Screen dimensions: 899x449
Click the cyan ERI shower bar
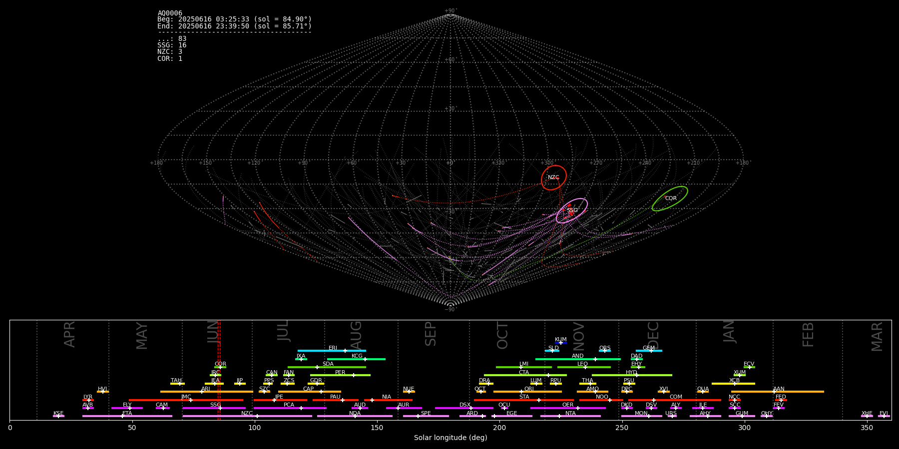point(332,351)
